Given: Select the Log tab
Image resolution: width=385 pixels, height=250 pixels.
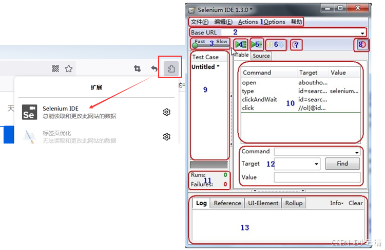Looking at the screenshot, I should pos(201,203).
